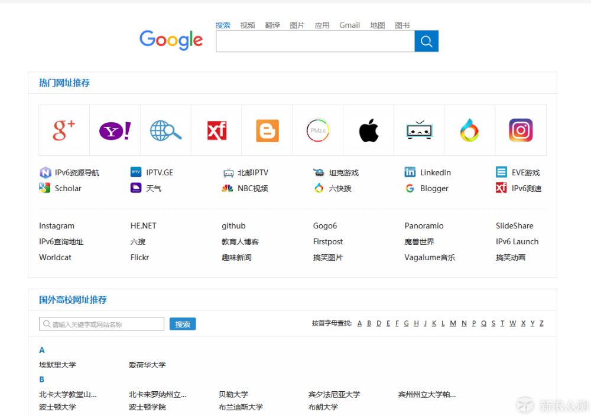Focus the university keyword search field
Image resolution: width=591 pixels, height=416 pixels.
[x=102, y=324]
